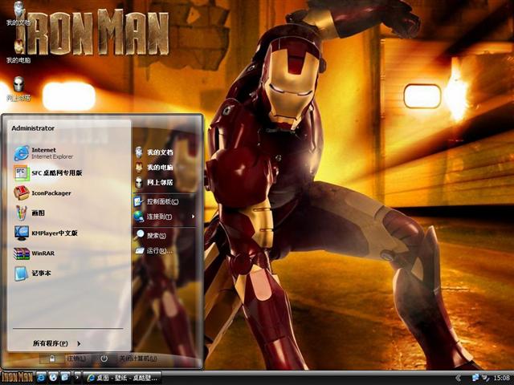Open 网上邻居 skull desktop icon
The width and height of the screenshot is (514, 385).
click(18, 89)
